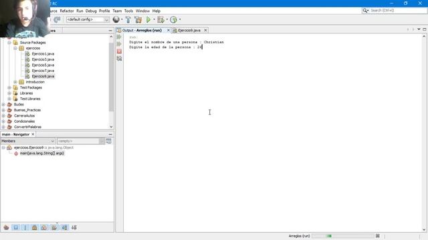The width and height of the screenshot is (428, 240).
Task: Open the Tools menu
Action: [x=128, y=11]
